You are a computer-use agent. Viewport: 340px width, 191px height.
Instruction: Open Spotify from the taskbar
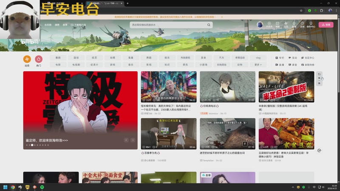coord(42,187)
